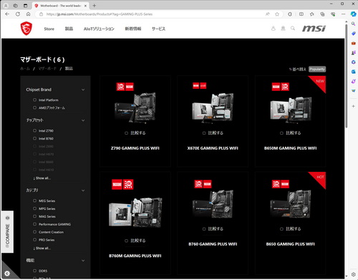Viewport: 358px width, 280px height.
Task: Open the COMPARE side tab
Action: point(7,232)
